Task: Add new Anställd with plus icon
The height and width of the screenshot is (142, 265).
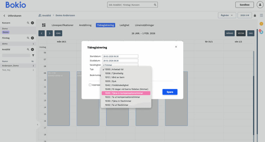Action: (32, 50)
